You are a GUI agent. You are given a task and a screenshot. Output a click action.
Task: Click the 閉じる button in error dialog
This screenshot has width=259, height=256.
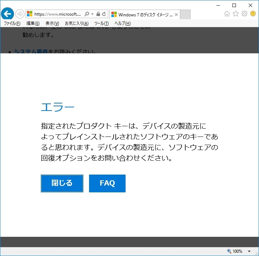pyautogui.click(x=62, y=183)
